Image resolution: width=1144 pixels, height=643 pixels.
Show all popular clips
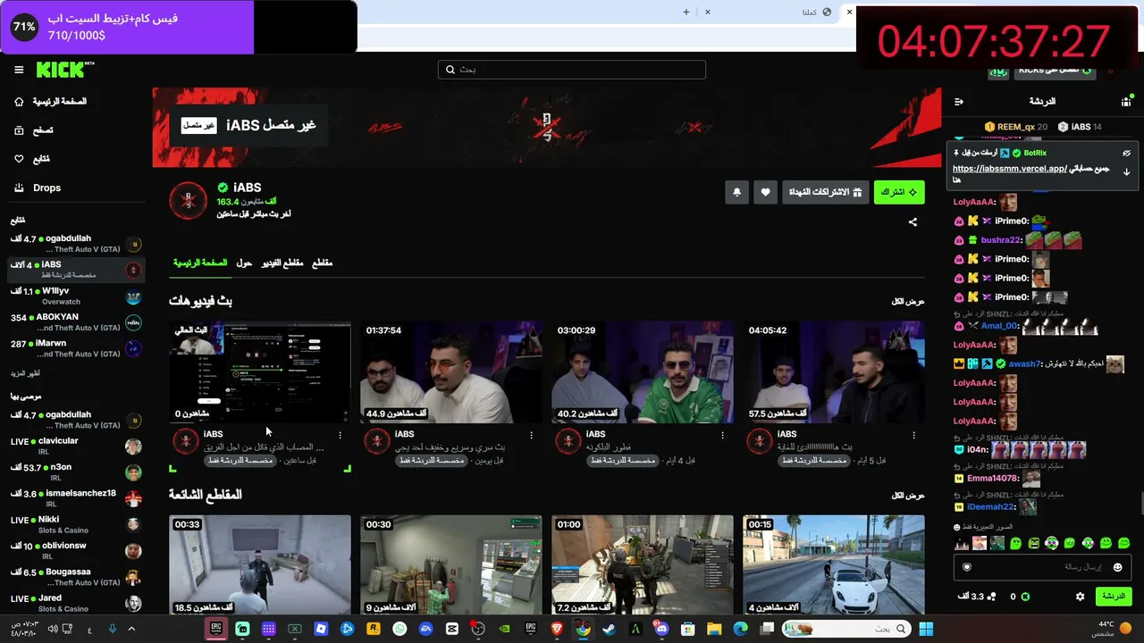point(908,496)
